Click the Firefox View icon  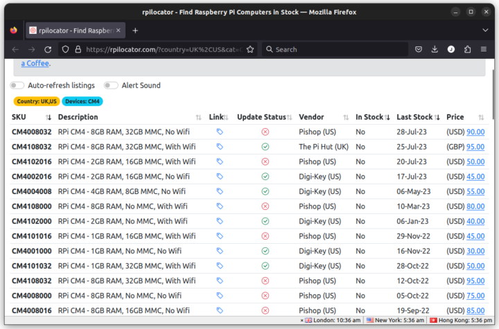point(13,30)
